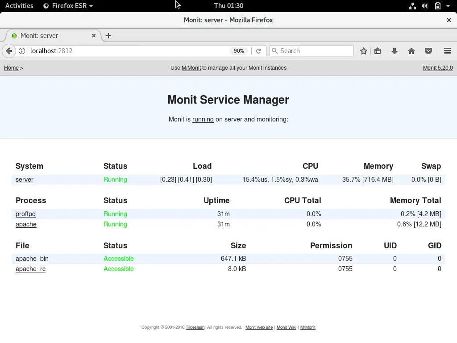Click the 90% zoom level indicator
Image resolution: width=457 pixels, height=343 pixels.
click(239, 50)
